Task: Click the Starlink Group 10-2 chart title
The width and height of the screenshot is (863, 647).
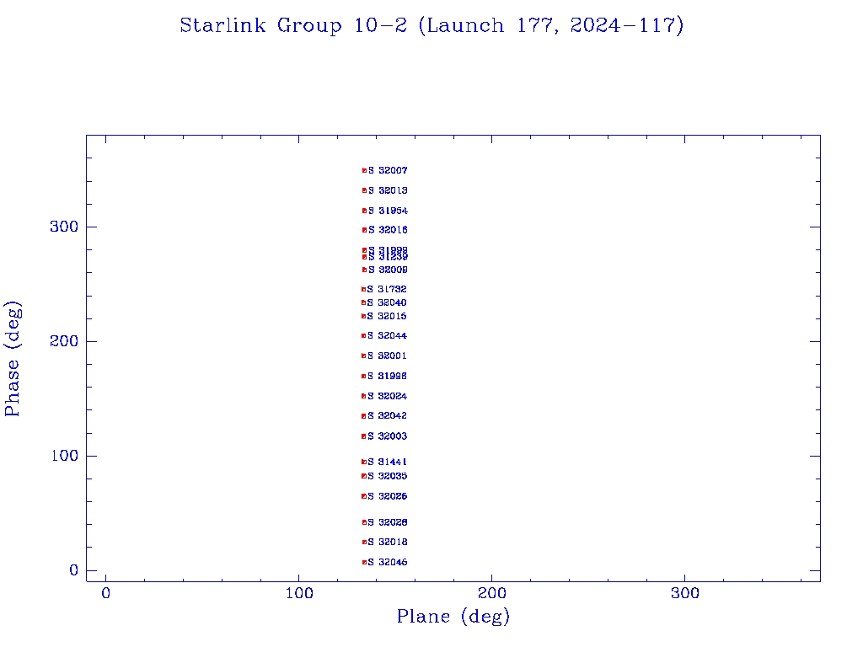Action: tap(431, 25)
